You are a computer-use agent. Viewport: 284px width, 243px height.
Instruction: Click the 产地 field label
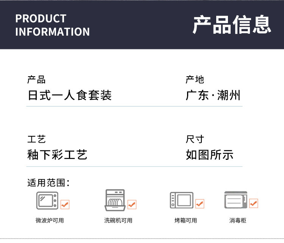click(x=195, y=79)
